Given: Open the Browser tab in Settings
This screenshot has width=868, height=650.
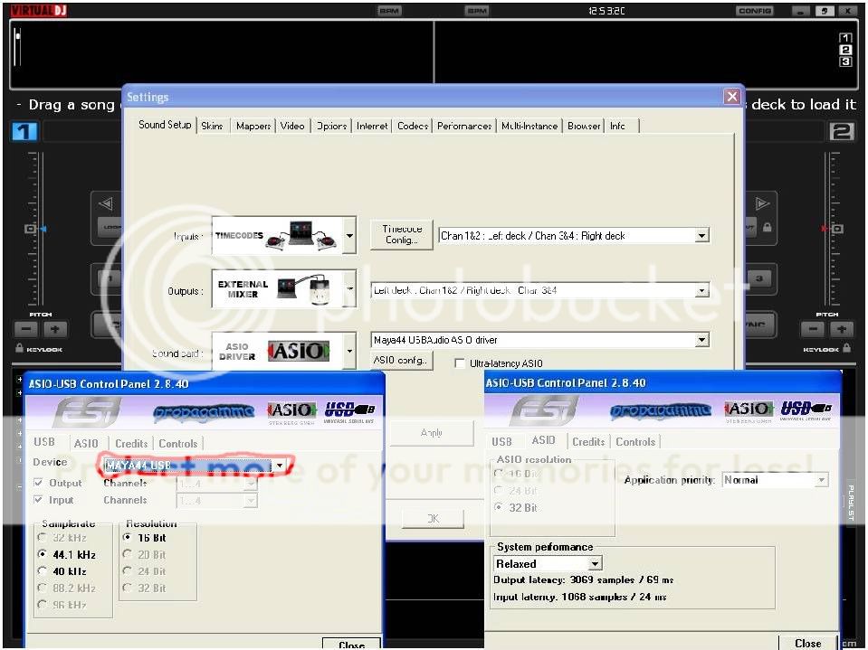Looking at the screenshot, I should click(x=584, y=126).
